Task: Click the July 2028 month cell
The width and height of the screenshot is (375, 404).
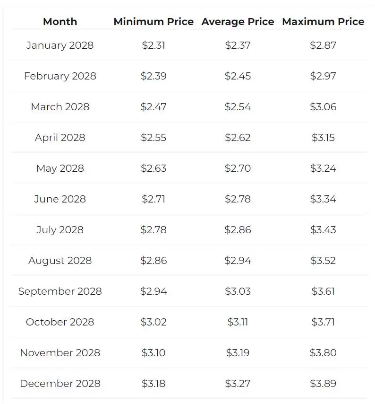Action: point(60,230)
